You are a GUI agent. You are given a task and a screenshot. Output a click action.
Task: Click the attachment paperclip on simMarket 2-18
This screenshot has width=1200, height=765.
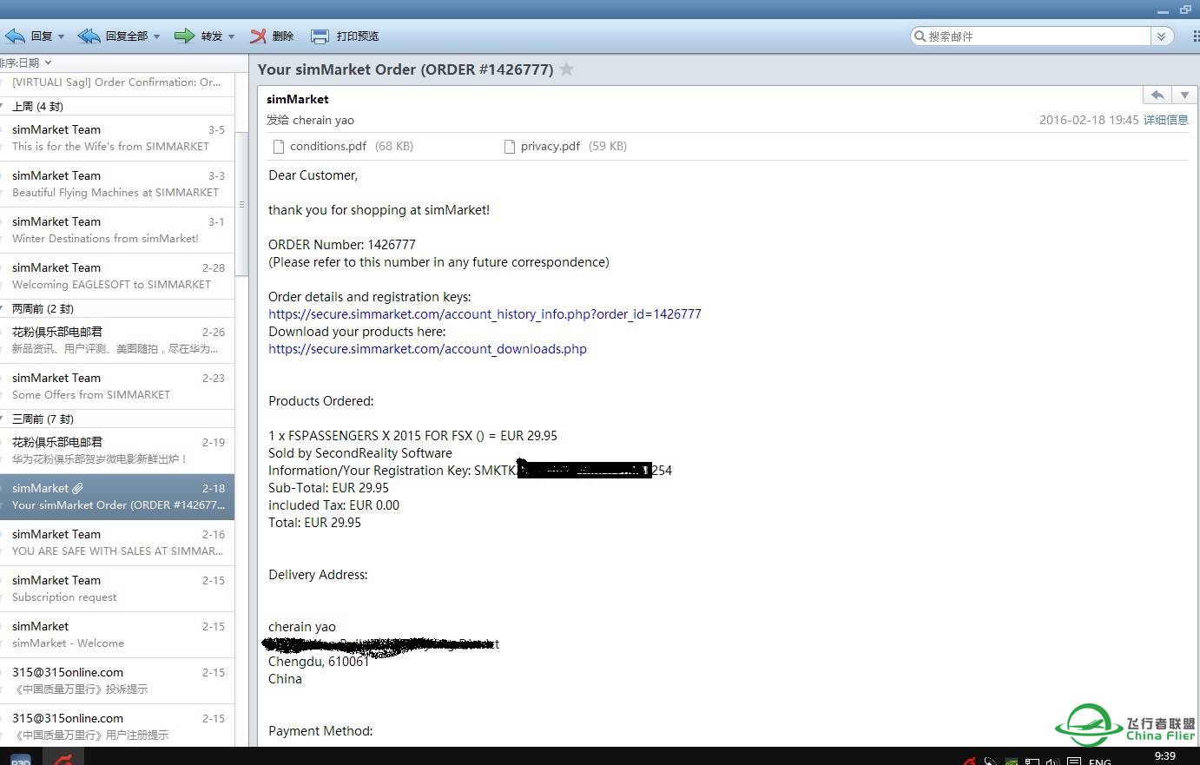click(x=77, y=488)
